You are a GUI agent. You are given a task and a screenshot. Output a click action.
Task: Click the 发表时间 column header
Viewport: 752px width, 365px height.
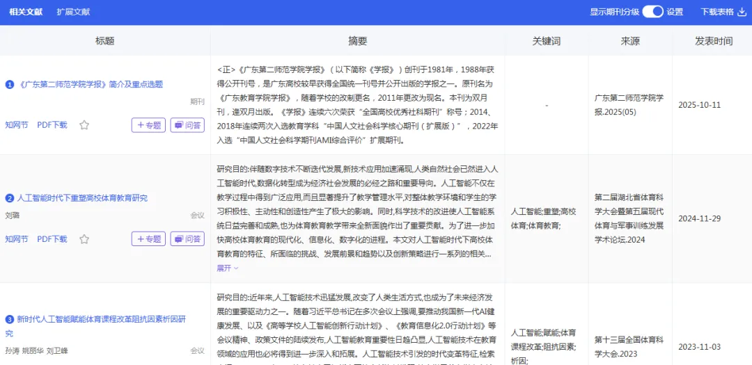click(x=714, y=41)
